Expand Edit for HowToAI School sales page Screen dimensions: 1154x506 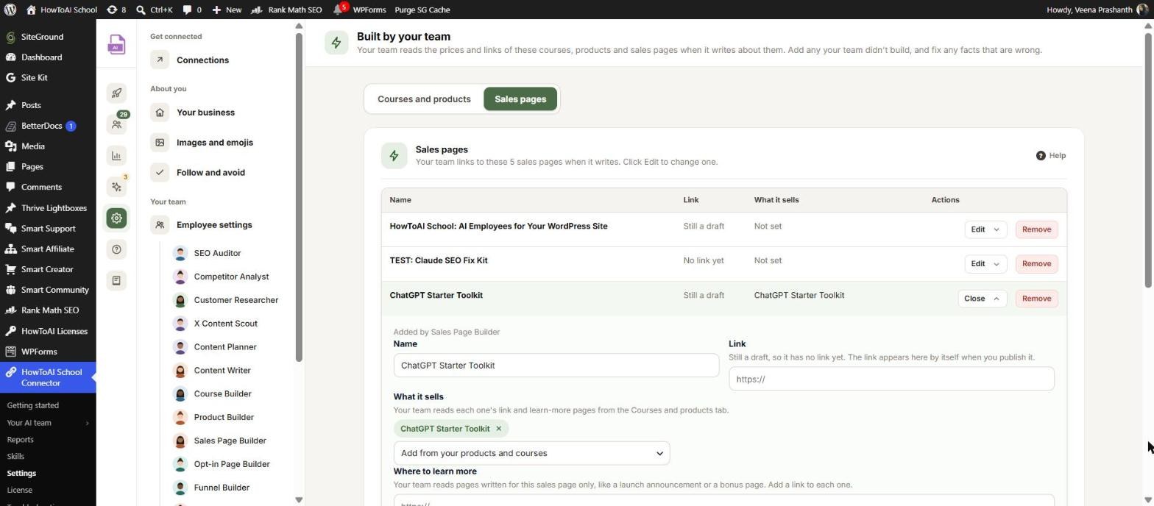coord(985,229)
